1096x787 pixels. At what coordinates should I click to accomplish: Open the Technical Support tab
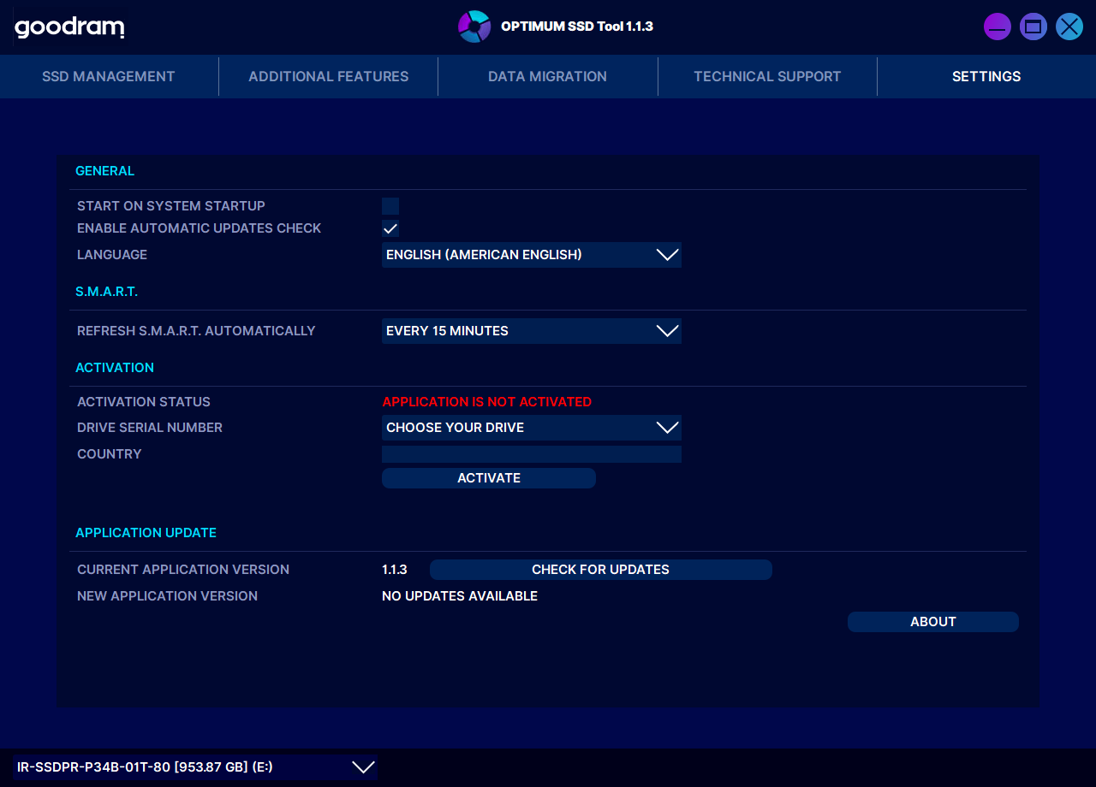pyautogui.click(x=767, y=76)
